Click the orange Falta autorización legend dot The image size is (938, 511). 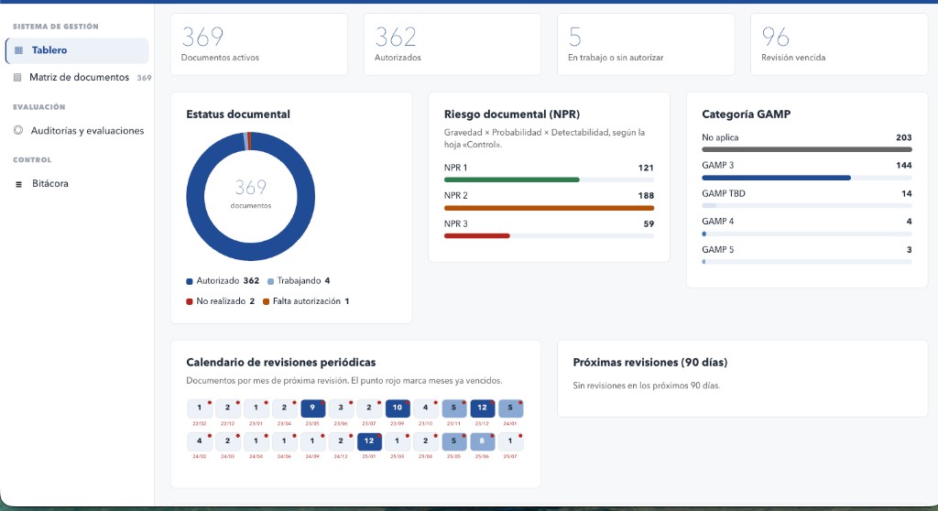tap(267, 301)
